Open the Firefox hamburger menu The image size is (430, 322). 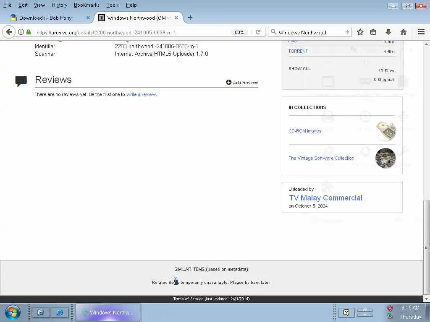click(421, 32)
